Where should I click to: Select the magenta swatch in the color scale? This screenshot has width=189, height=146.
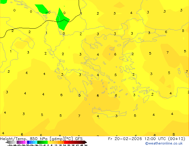click(24, 142)
